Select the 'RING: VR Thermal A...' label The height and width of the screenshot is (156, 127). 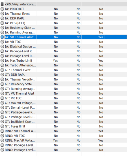click(20, 131)
